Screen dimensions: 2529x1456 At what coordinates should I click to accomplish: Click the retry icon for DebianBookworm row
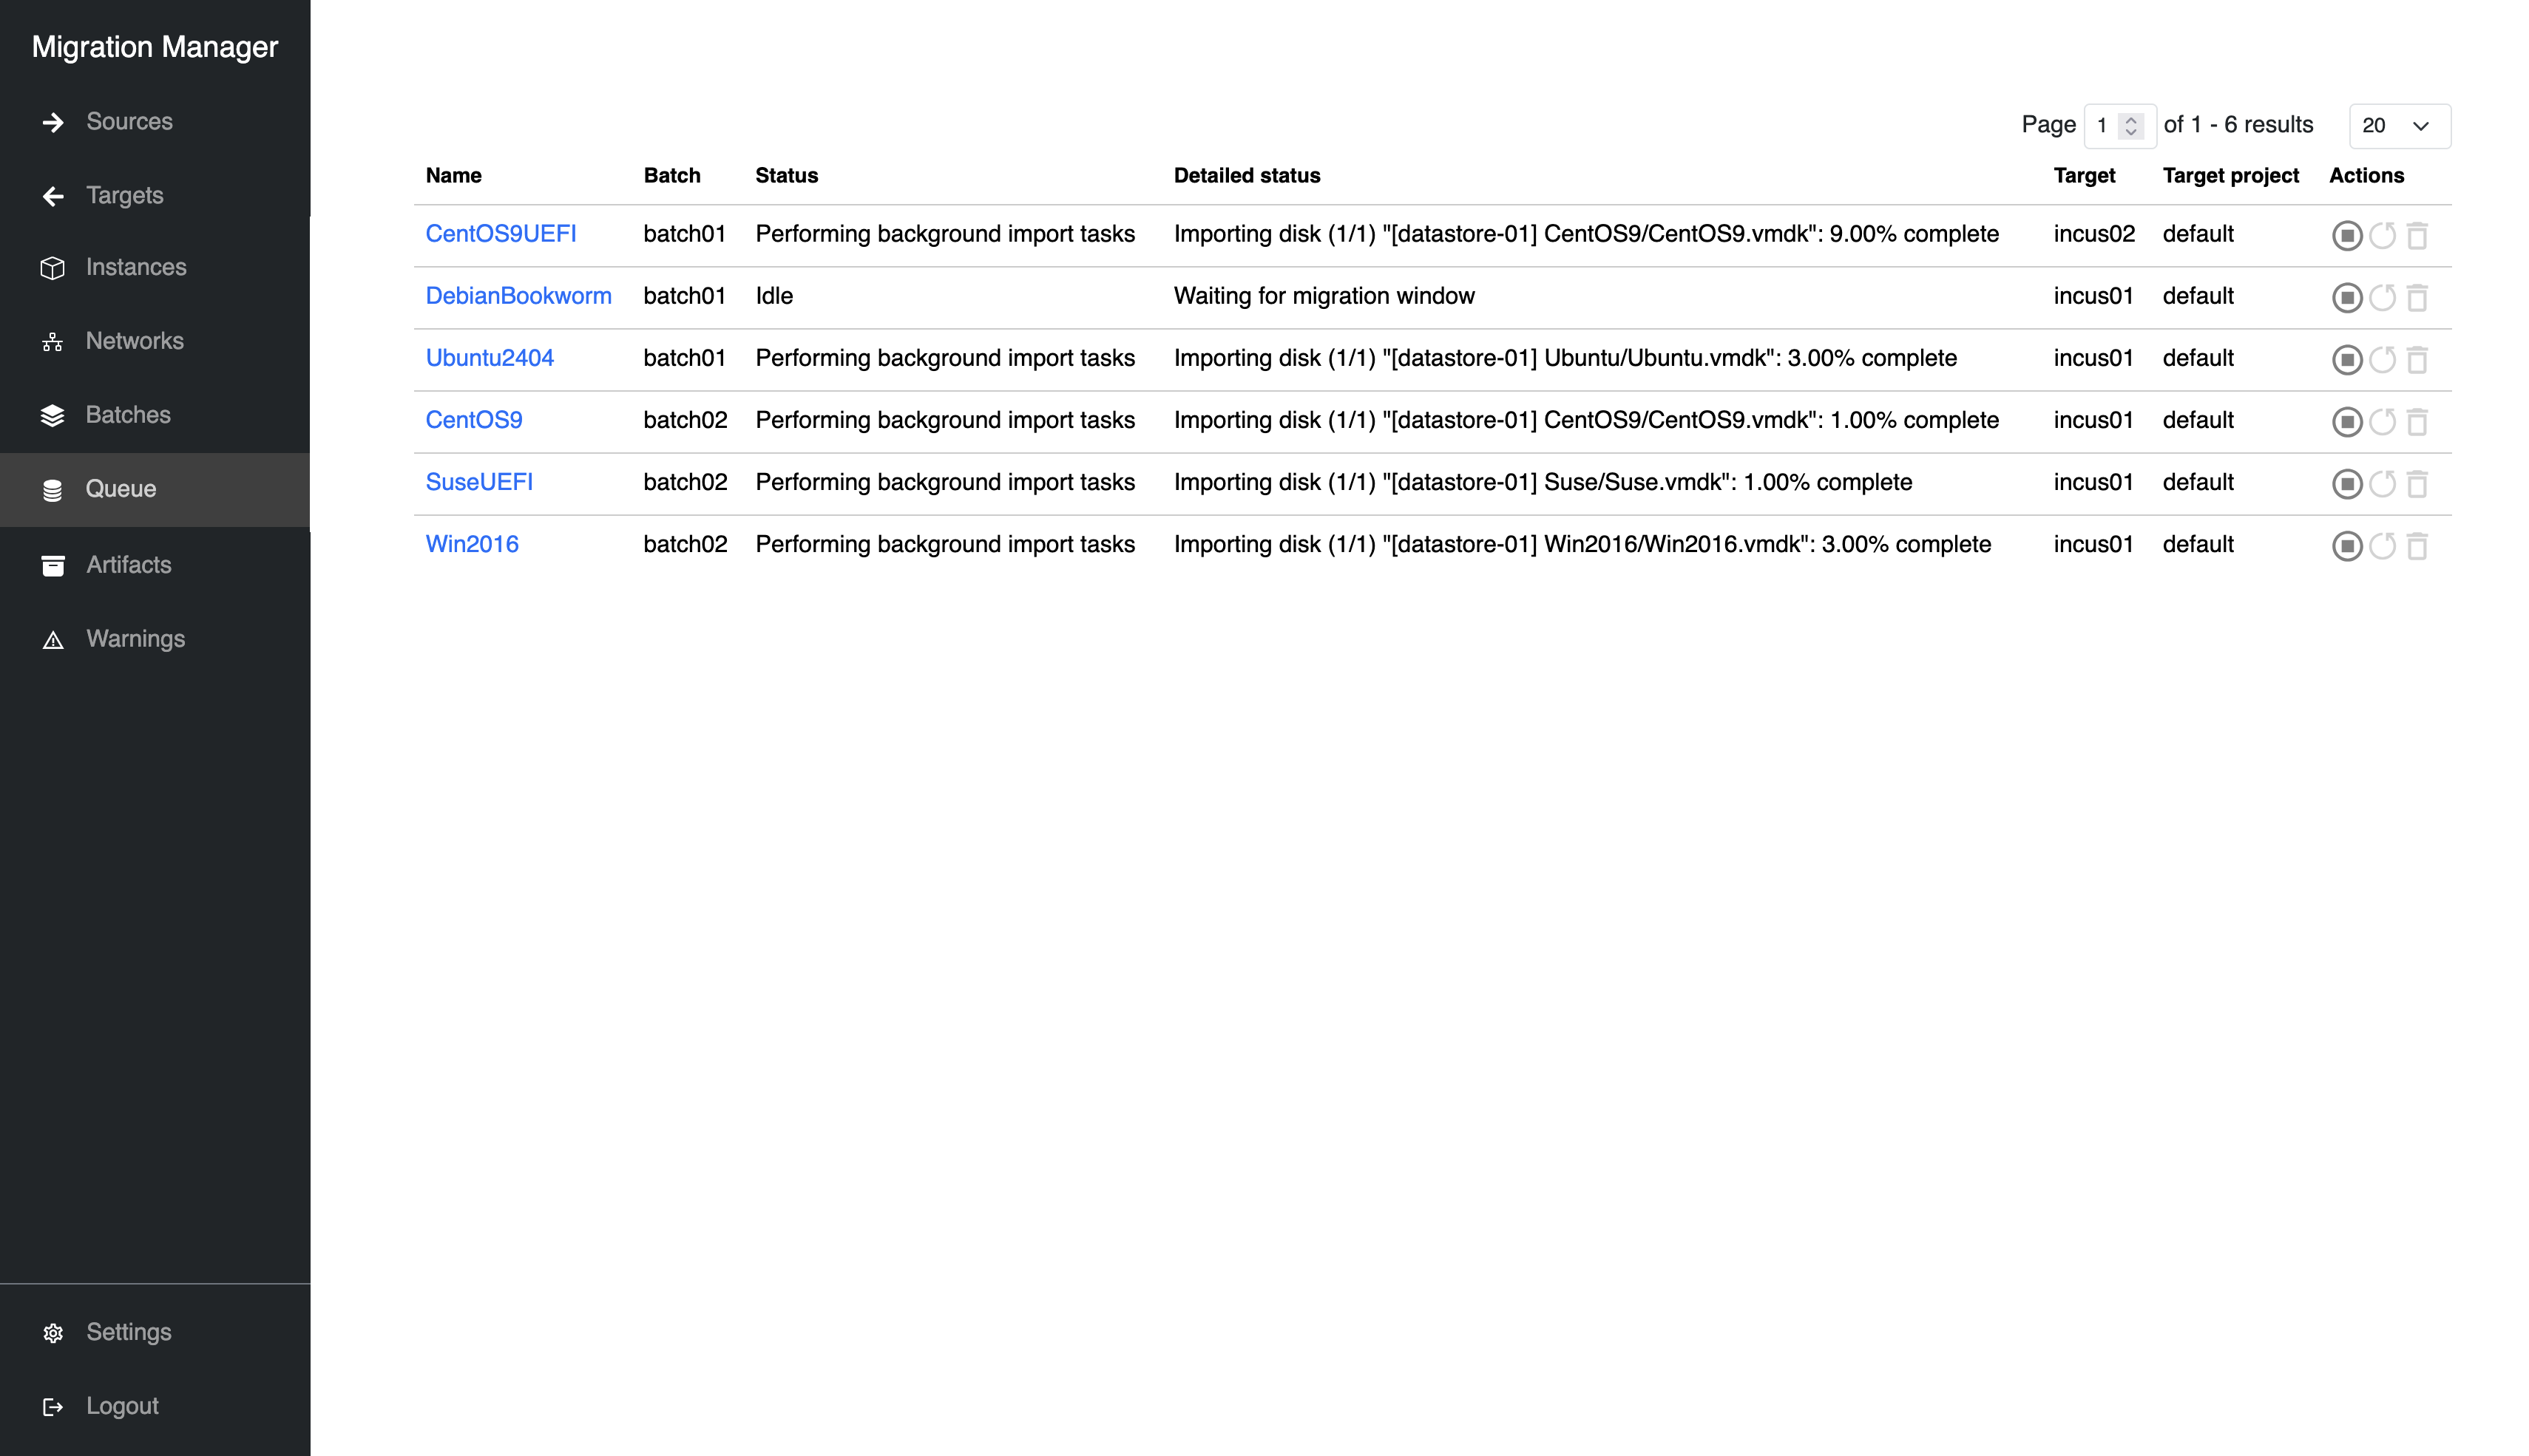(x=2382, y=297)
